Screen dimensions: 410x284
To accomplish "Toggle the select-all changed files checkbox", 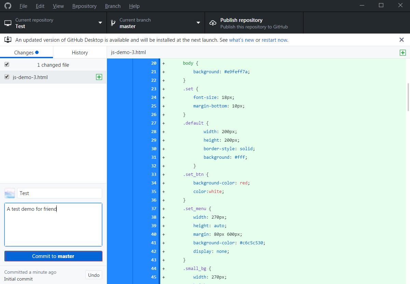I will pos(7,65).
